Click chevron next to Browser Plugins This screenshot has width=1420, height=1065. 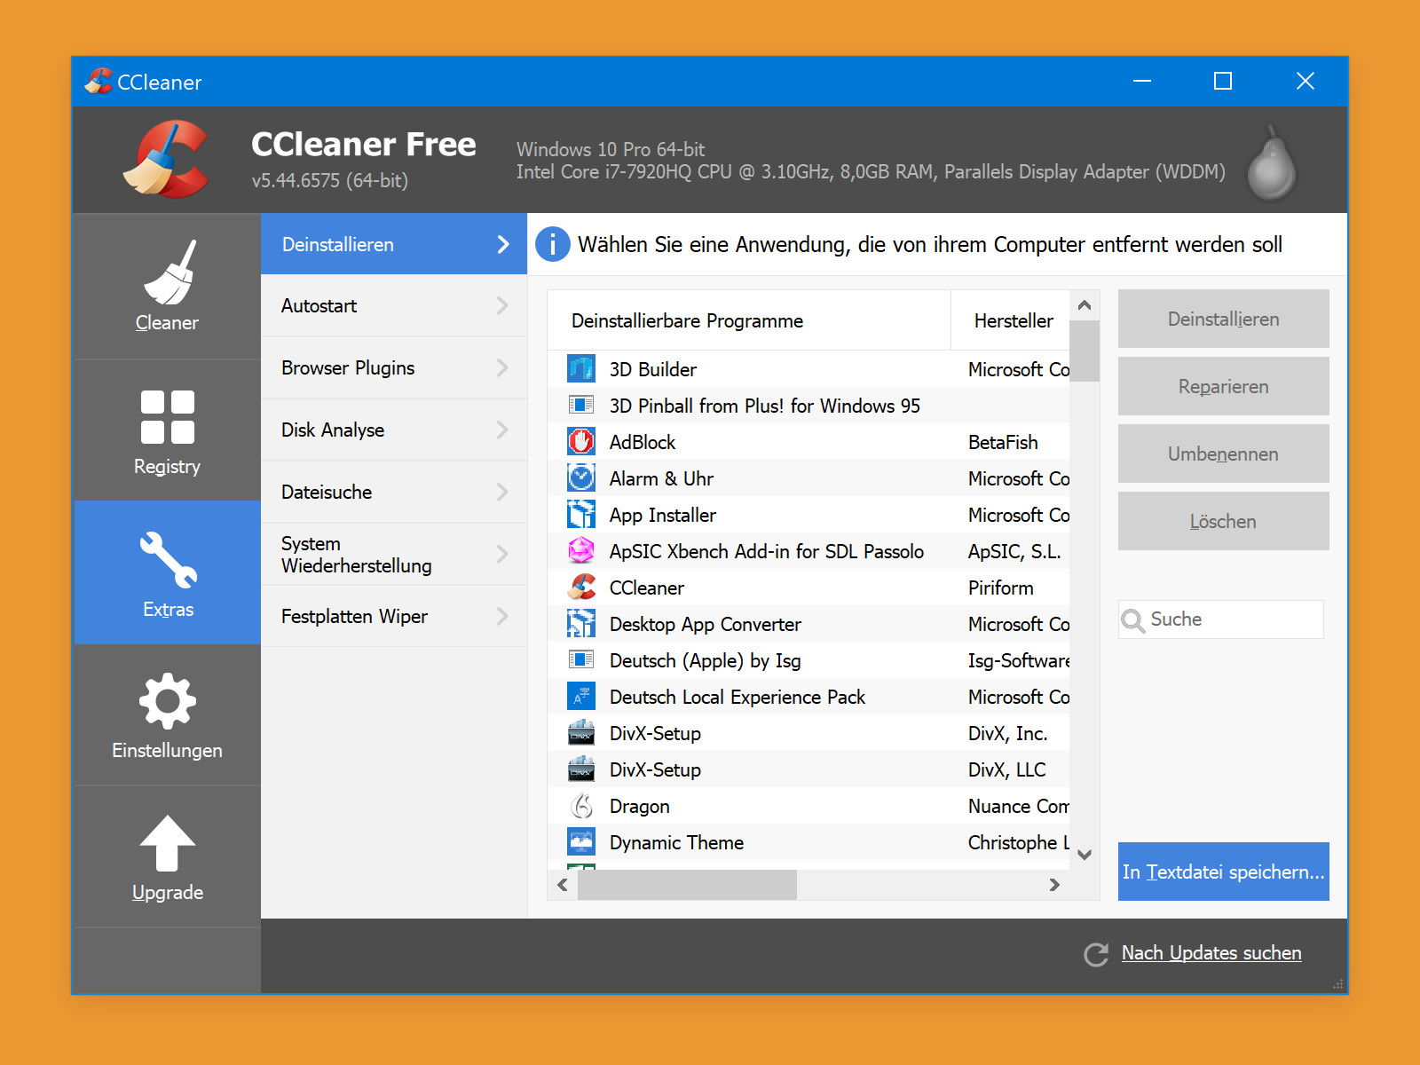pos(502,367)
